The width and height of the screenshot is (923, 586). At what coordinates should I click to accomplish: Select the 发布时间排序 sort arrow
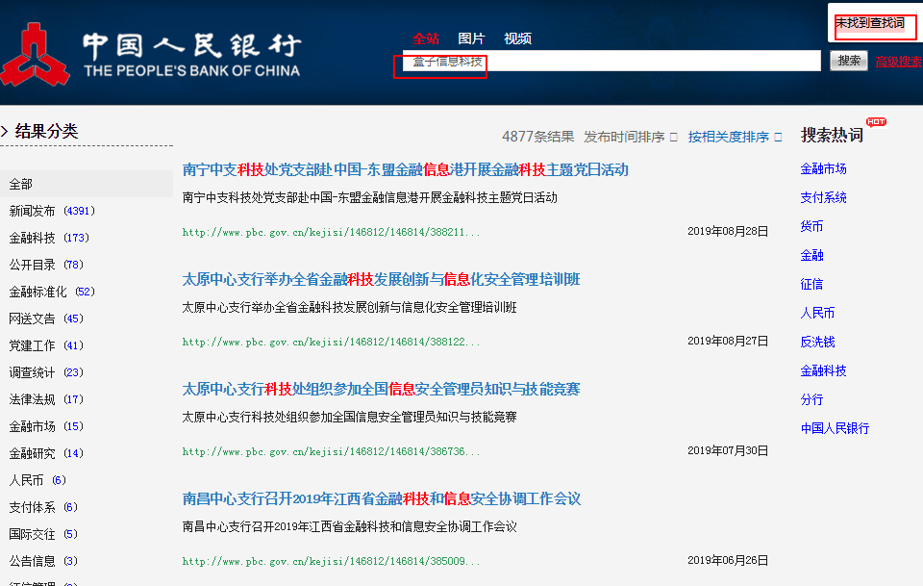coord(674,136)
